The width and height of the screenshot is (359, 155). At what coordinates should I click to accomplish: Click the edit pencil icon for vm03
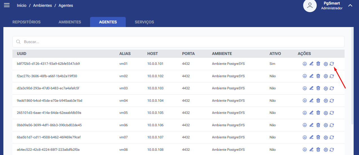[x=311, y=88]
